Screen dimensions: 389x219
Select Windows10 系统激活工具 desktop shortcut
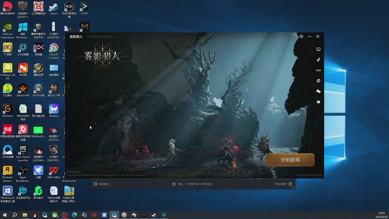[7, 194]
